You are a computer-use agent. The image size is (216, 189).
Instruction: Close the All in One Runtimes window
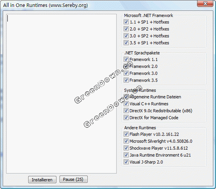pos(205,3)
